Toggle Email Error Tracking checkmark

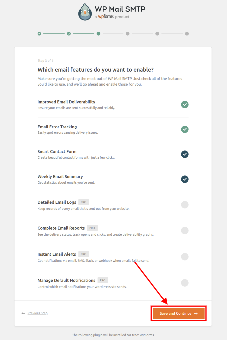pos(185,129)
